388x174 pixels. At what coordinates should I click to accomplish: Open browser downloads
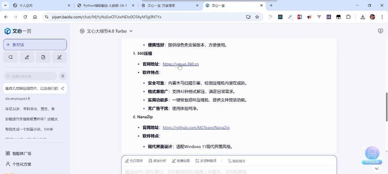363,17
